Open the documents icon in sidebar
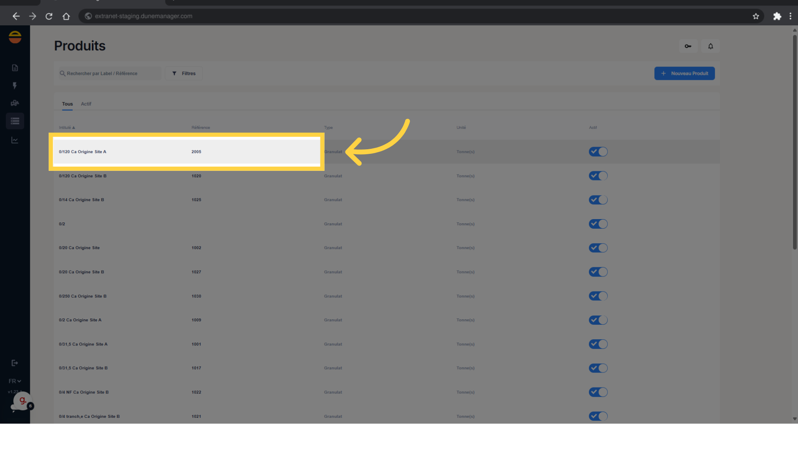 [x=15, y=68]
